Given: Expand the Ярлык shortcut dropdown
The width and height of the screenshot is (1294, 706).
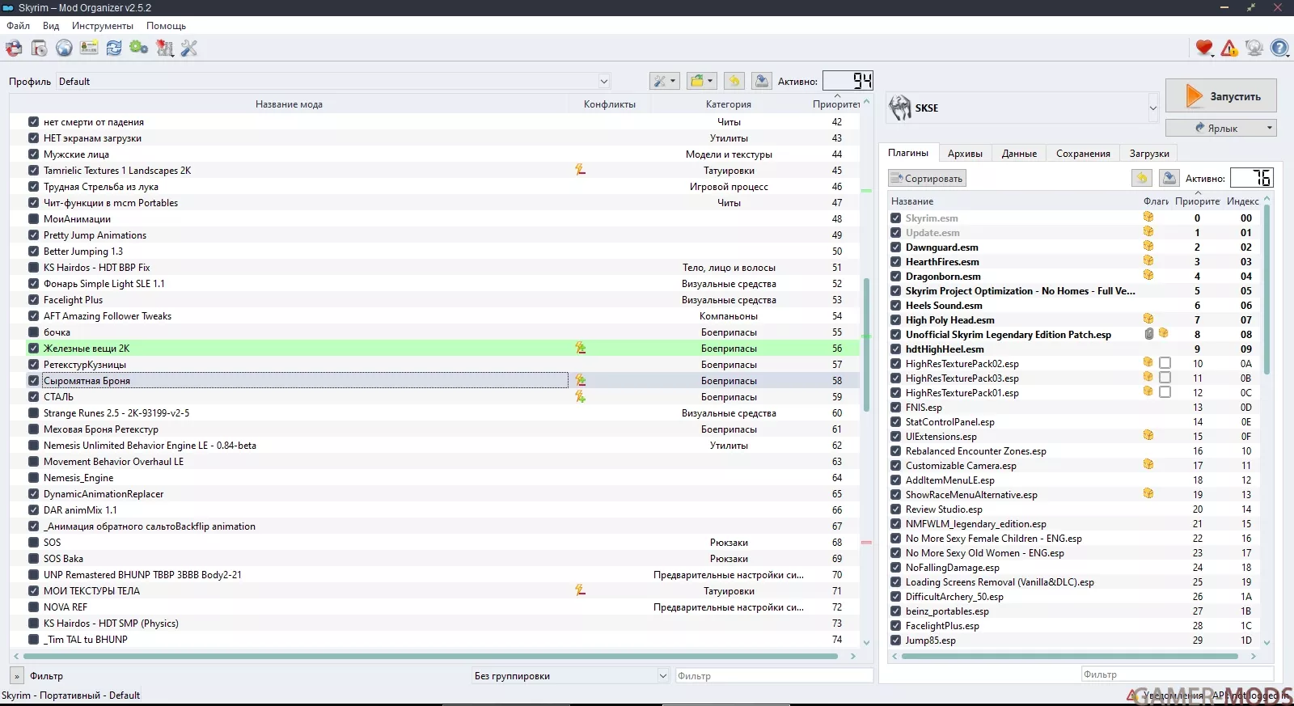Looking at the screenshot, I should tap(1269, 128).
